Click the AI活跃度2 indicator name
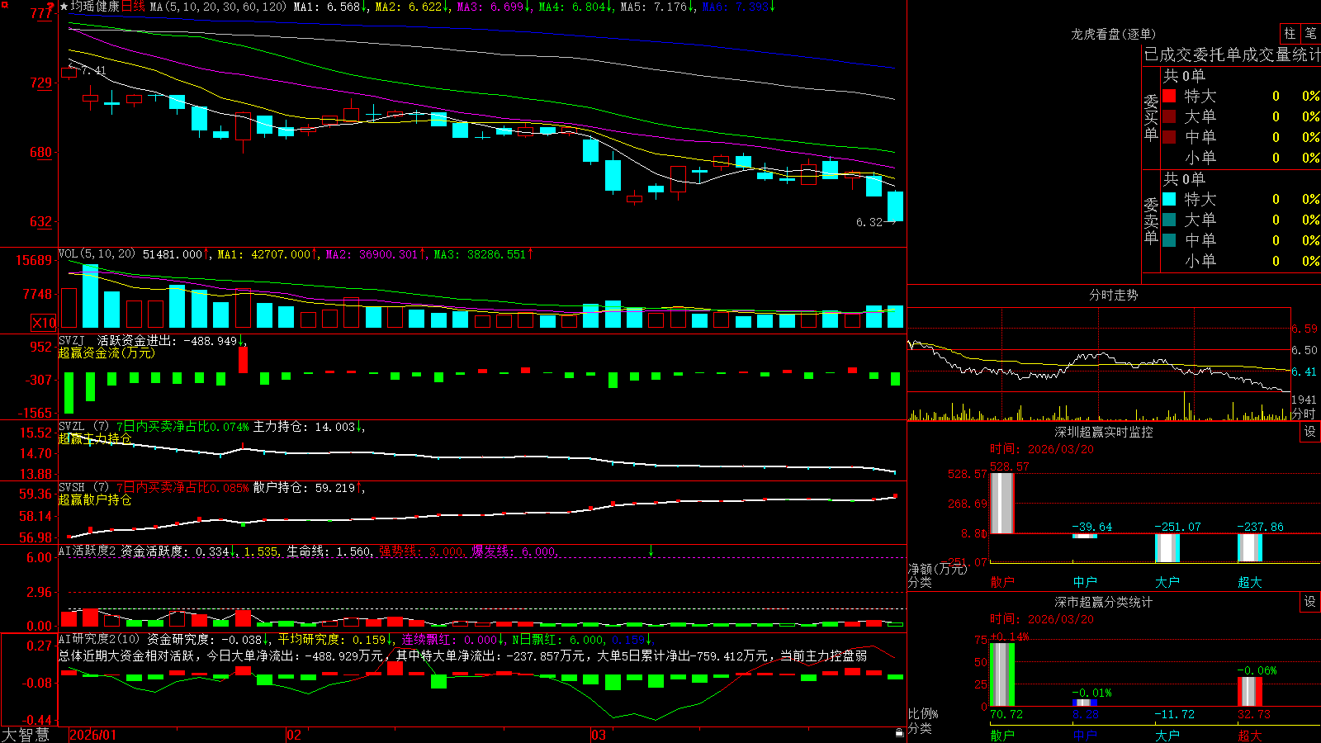The width and height of the screenshot is (1321, 743). click(x=88, y=551)
